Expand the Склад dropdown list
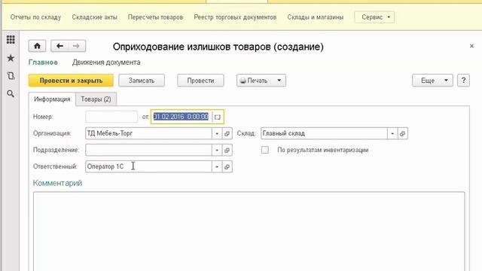The height and width of the screenshot is (271, 482). coord(392,133)
